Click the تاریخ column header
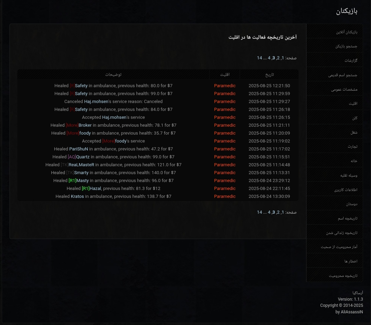Image resolution: width=371 pixels, height=325 pixels. point(269,75)
